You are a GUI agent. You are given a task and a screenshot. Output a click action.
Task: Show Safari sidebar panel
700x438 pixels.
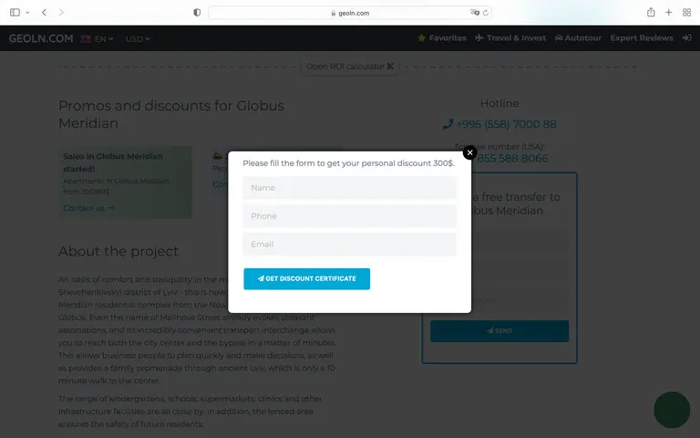click(12, 13)
